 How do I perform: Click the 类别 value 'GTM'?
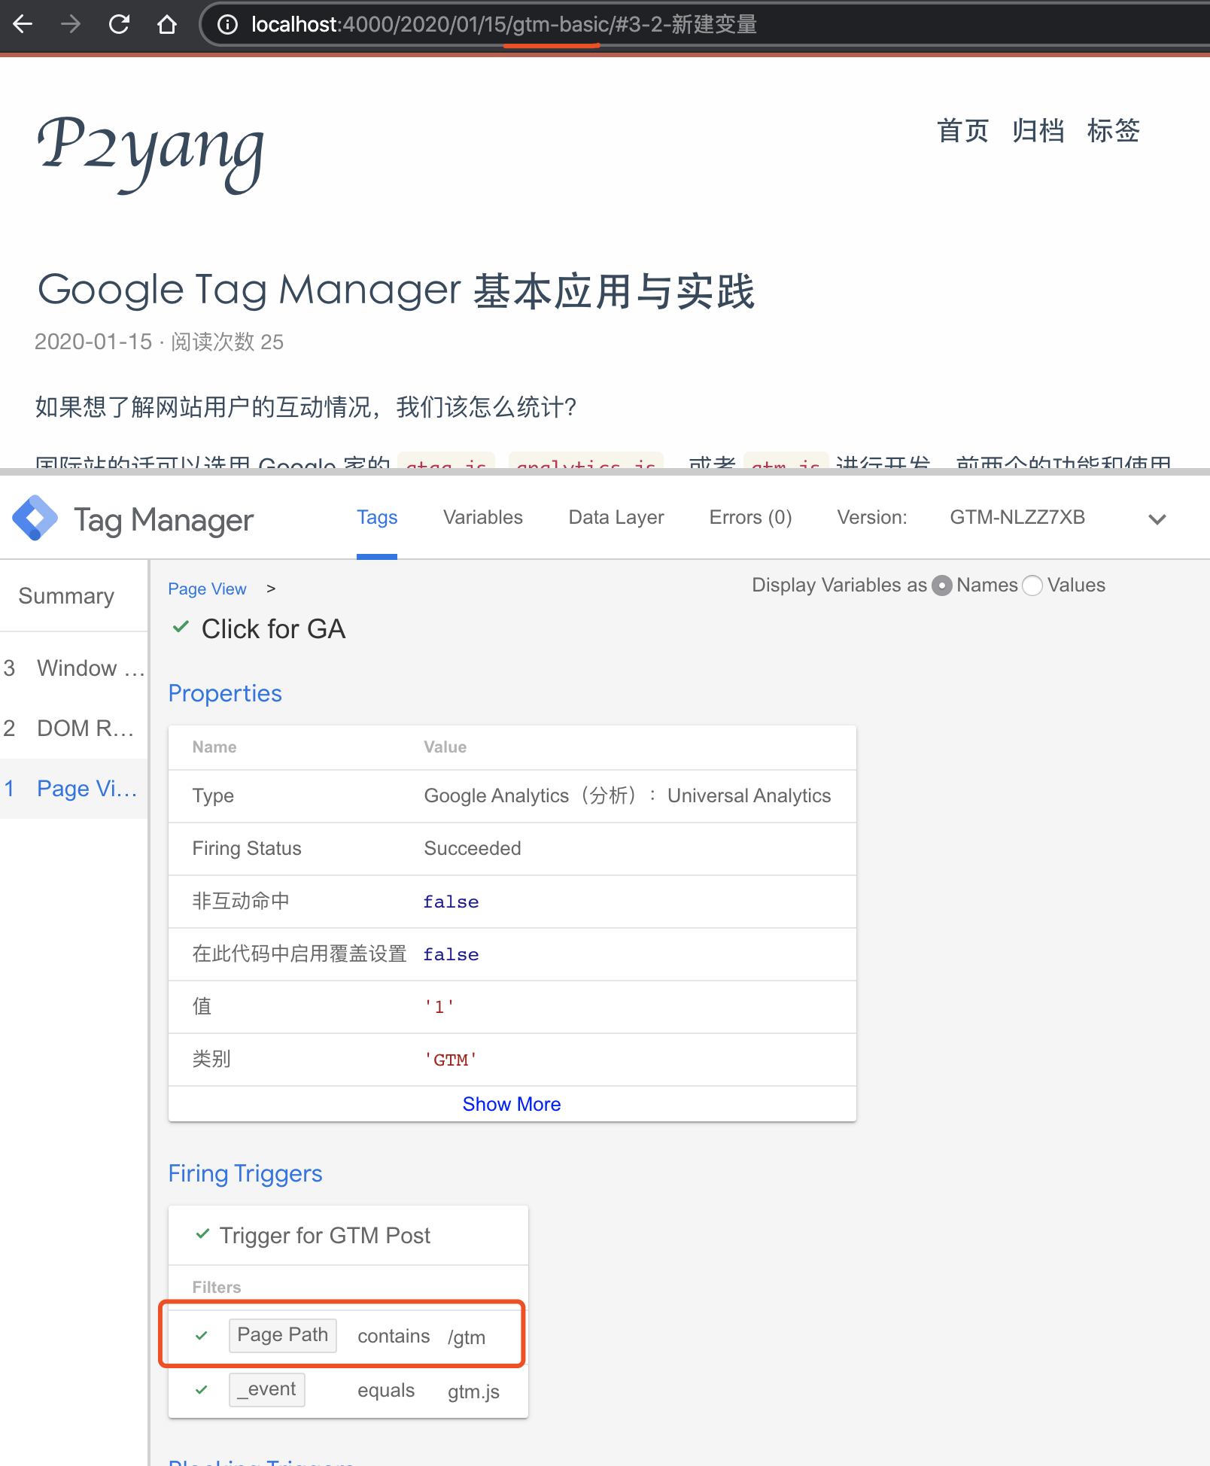(x=451, y=1060)
